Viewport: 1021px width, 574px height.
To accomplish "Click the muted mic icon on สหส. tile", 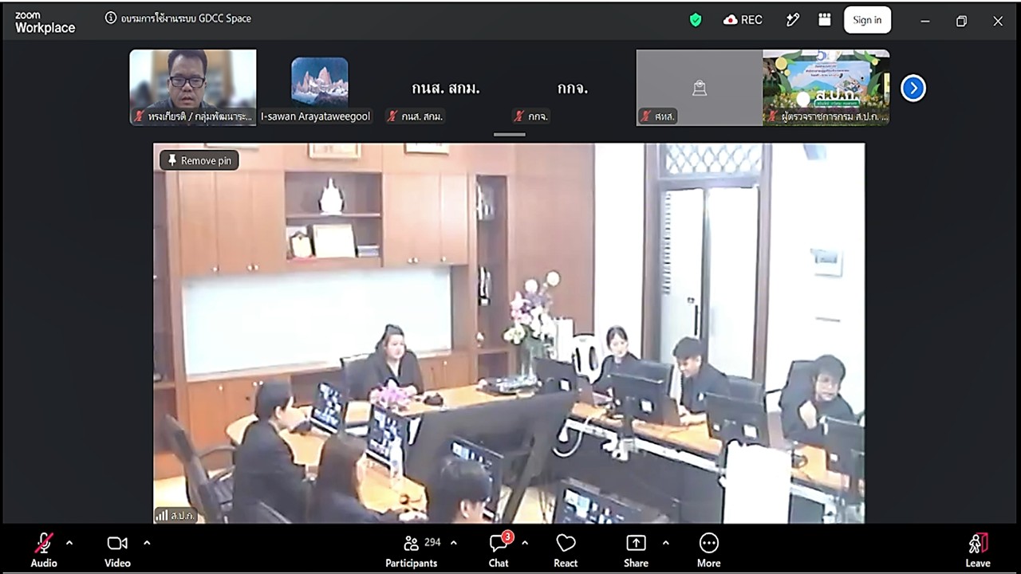I will [x=646, y=116].
